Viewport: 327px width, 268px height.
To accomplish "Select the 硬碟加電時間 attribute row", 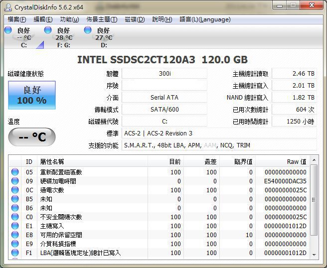I will pyautogui.click(x=160, y=181).
